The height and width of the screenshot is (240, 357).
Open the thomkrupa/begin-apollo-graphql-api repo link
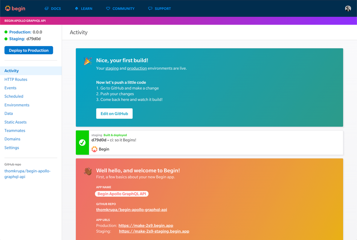pyautogui.click(x=131, y=209)
